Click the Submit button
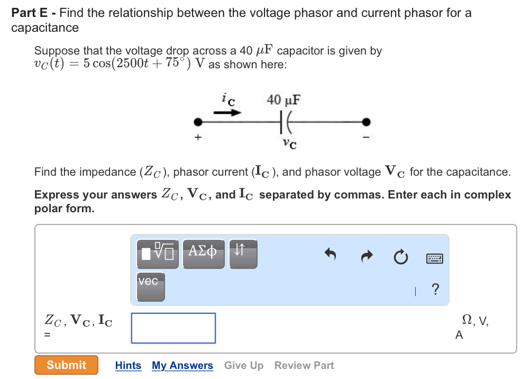 pos(66,365)
